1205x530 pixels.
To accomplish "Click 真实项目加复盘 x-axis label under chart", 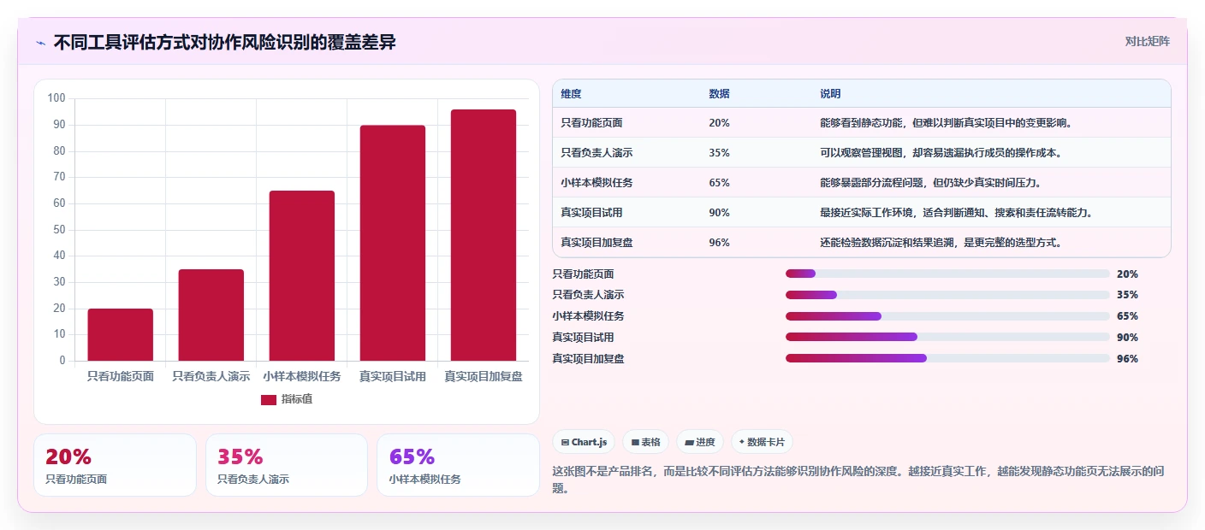I will (x=484, y=376).
